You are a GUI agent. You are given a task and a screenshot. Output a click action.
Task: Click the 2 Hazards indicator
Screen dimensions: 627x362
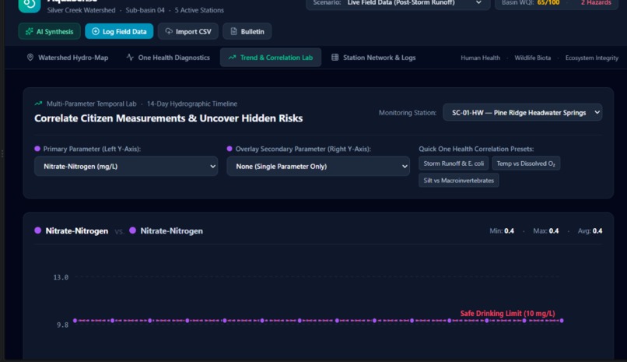[596, 3]
